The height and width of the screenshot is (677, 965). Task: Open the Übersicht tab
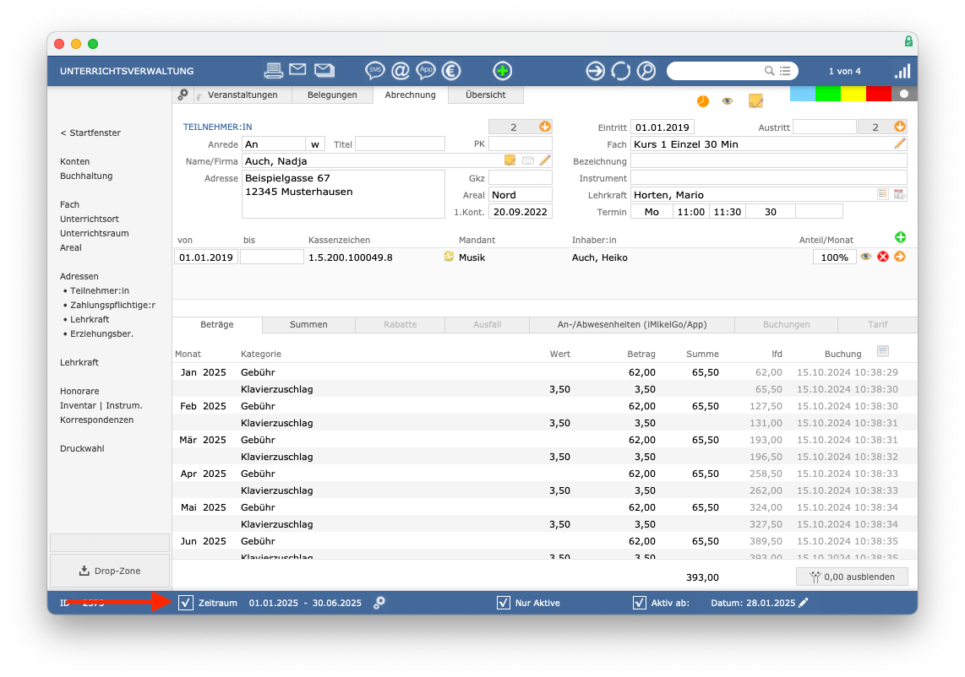pos(486,95)
